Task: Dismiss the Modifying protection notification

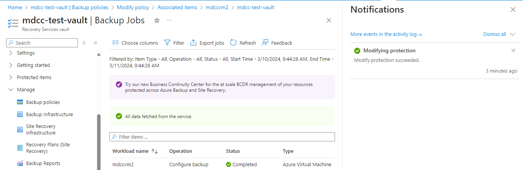Action: pyautogui.click(x=513, y=50)
